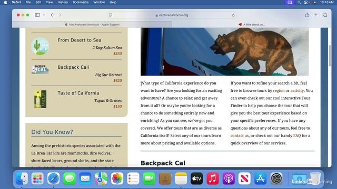The height and width of the screenshot is (189, 337).
Task: Open the History menu
Action: pos(63,2)
